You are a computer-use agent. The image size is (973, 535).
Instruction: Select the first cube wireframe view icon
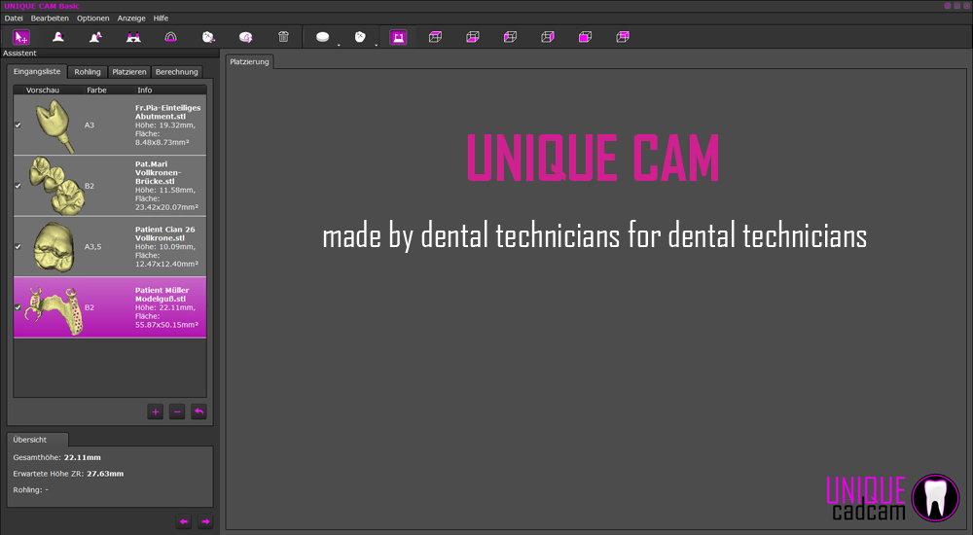coord(436,37)
